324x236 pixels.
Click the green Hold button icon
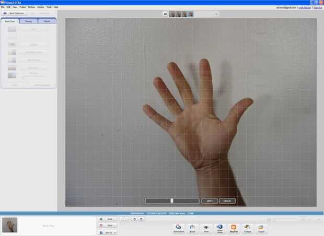(x=101, y=219)
